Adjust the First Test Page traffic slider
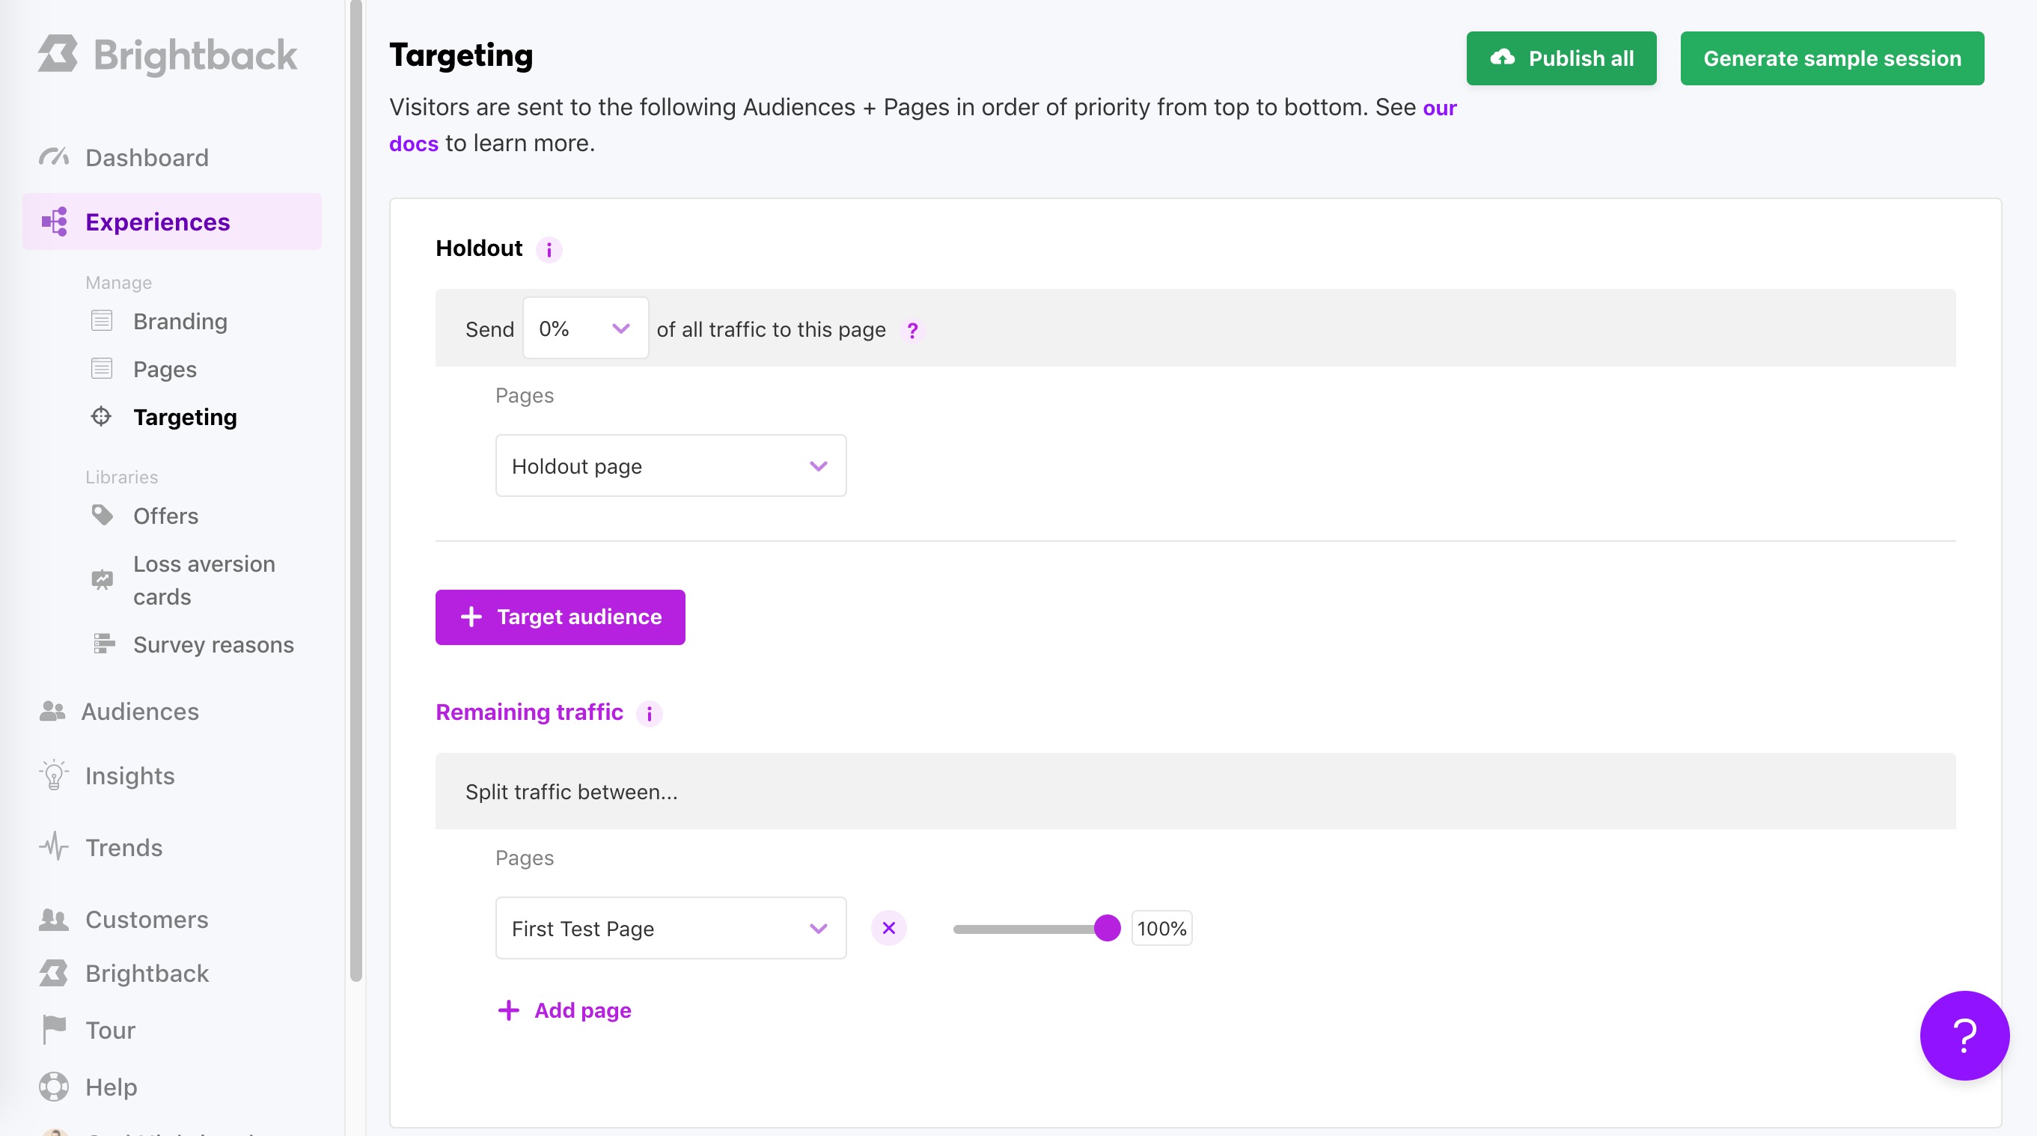 1106,928
